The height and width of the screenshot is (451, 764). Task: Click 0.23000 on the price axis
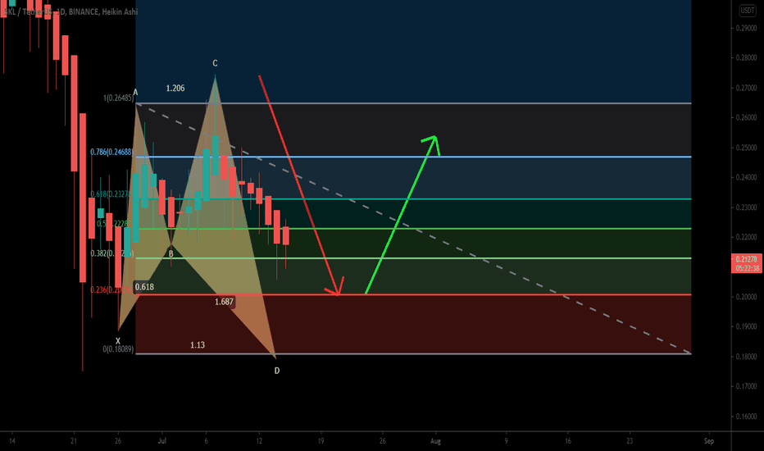click(x=747, y=207)
